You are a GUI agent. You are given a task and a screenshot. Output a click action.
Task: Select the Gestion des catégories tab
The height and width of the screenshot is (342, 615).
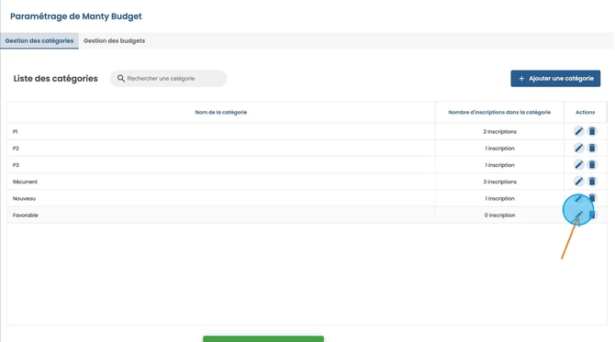click(39, 40)
